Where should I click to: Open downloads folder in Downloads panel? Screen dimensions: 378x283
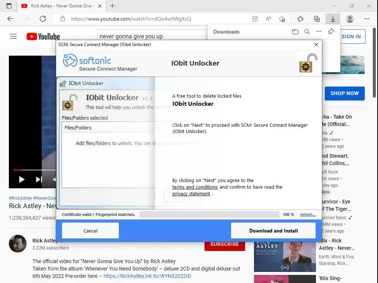295,32
